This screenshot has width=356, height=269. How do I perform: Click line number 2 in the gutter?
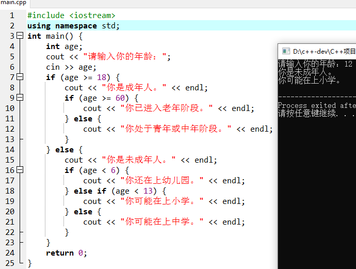coord(12,26)
